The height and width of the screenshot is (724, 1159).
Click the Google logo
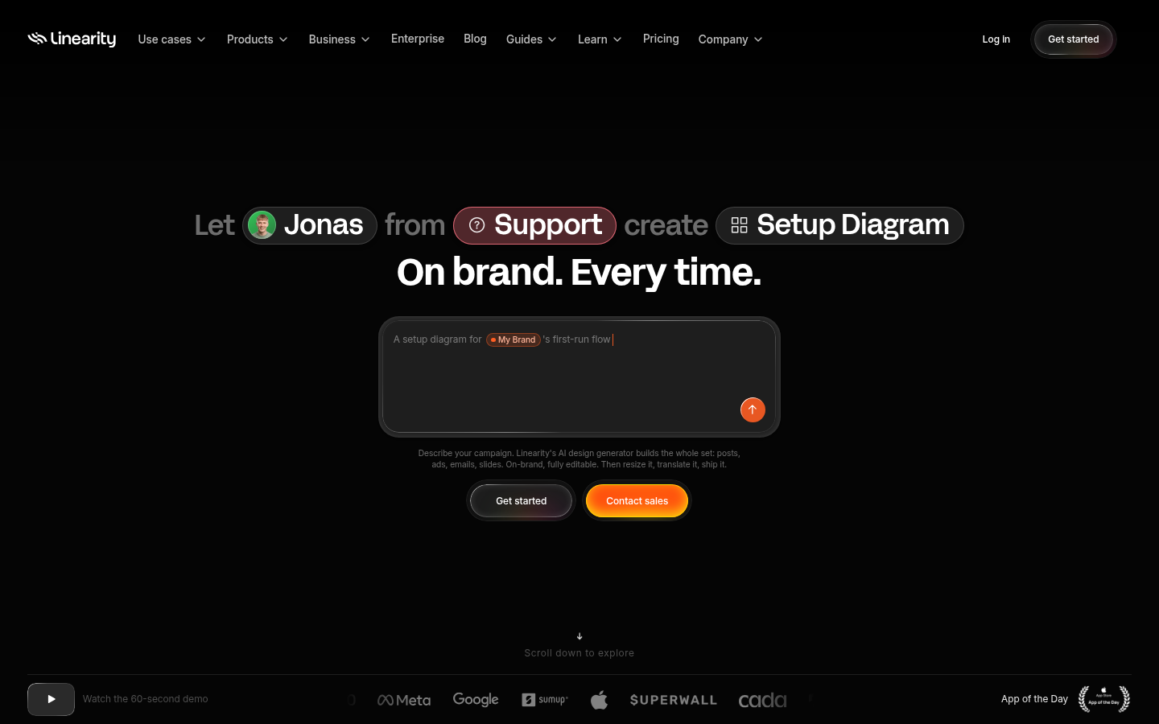[476, 700]
